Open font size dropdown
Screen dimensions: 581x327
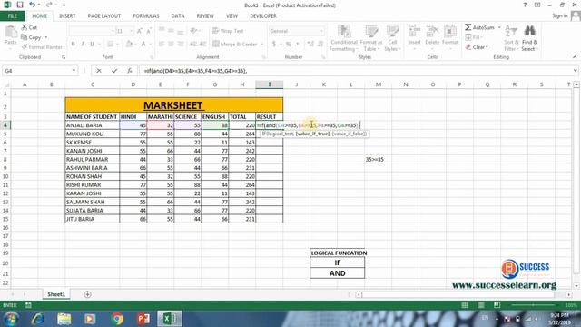[131, 31]
